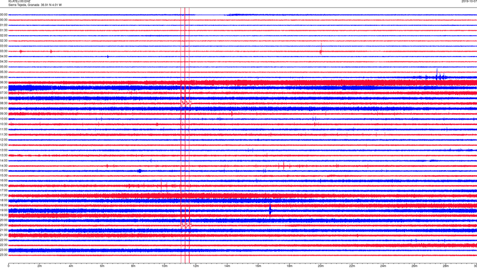The image size is (477, 268).
Task: Select the 10m tick label on bottom axis
Action: [x=164, y=266]
